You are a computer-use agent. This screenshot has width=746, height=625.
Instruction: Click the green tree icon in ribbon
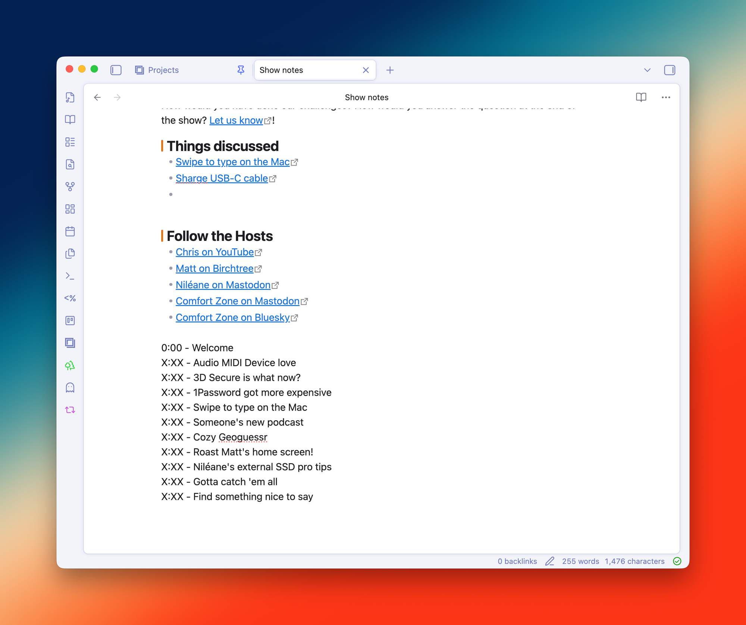(x=70, y=365)
